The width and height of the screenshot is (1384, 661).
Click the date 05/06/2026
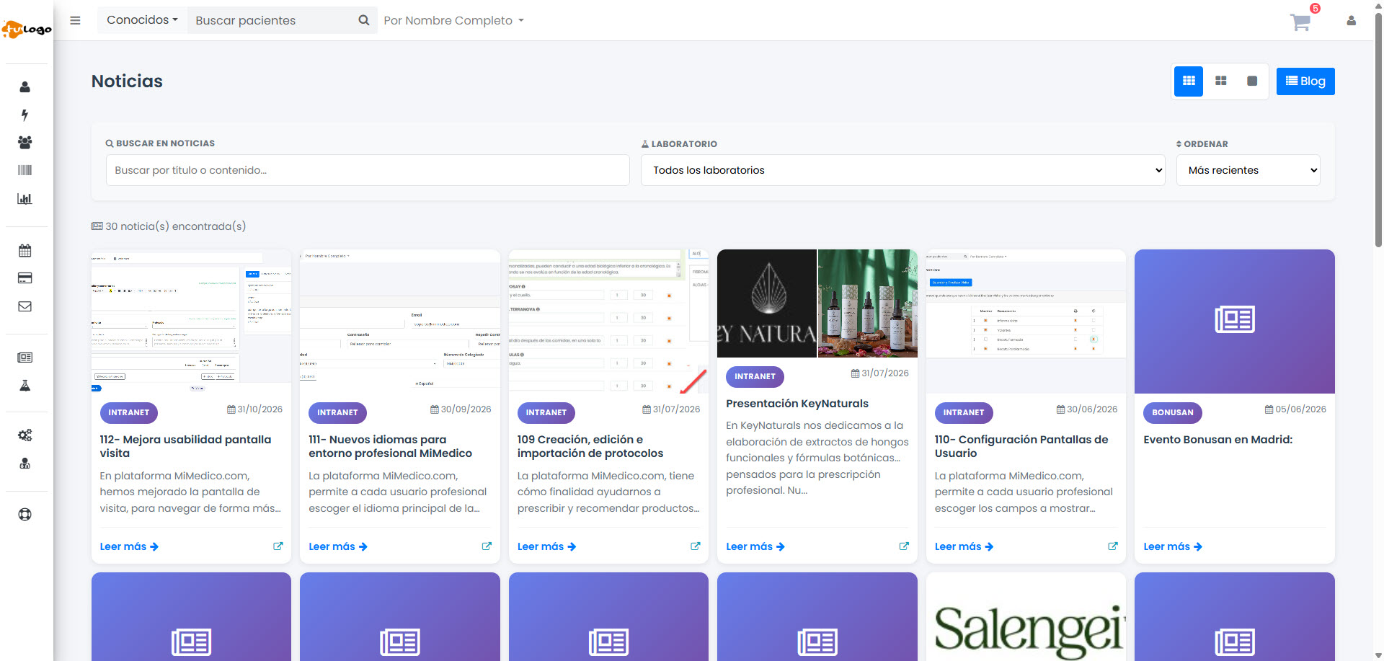click(1296, 409)
